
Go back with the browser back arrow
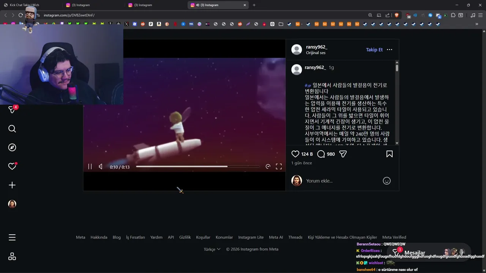click(5, 15)
